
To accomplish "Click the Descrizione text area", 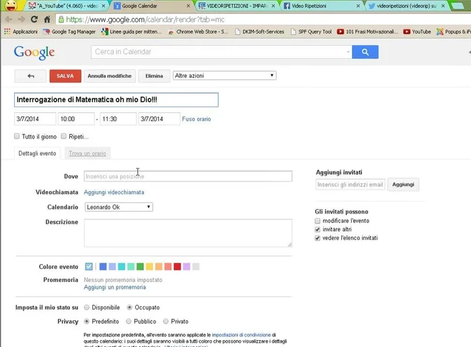I will pos(188,233).
